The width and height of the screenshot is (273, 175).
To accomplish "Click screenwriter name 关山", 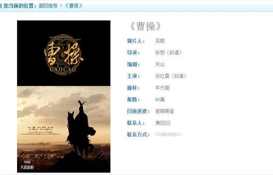I will point(160,64).
